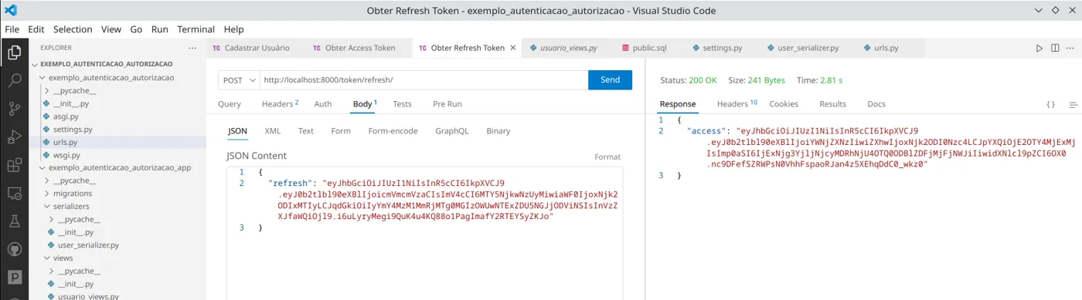
Task: Open the Auth request tab
Action: point(323,104)
